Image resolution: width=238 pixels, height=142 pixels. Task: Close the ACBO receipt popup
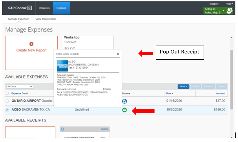click(x=118, y=54)
